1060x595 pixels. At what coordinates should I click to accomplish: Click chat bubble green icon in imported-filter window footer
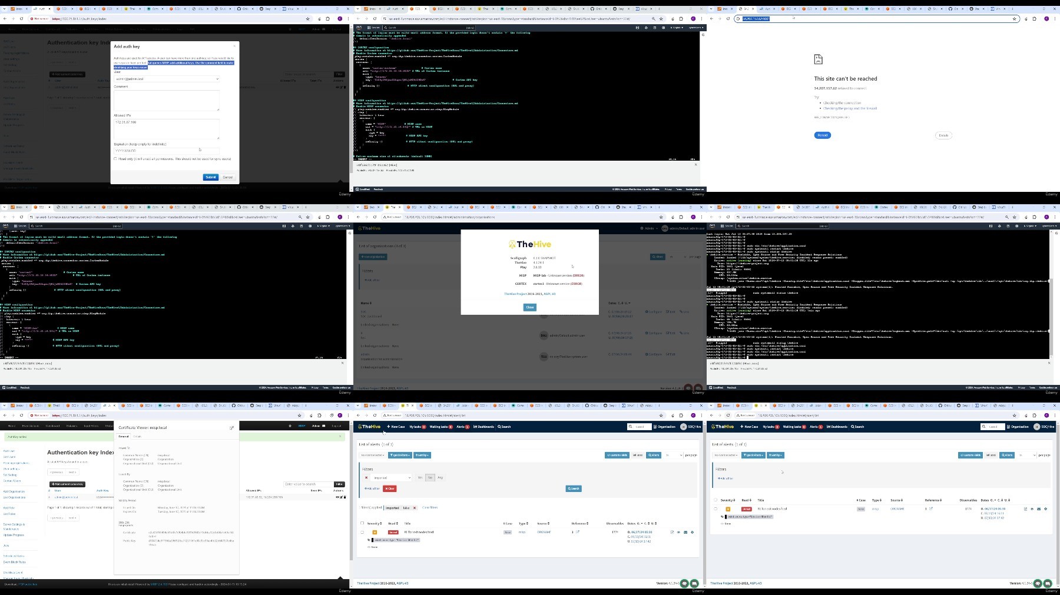(694, 584)
